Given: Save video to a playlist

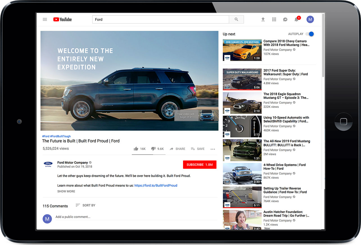Looking at the screenshot, I should click(198, 149).
